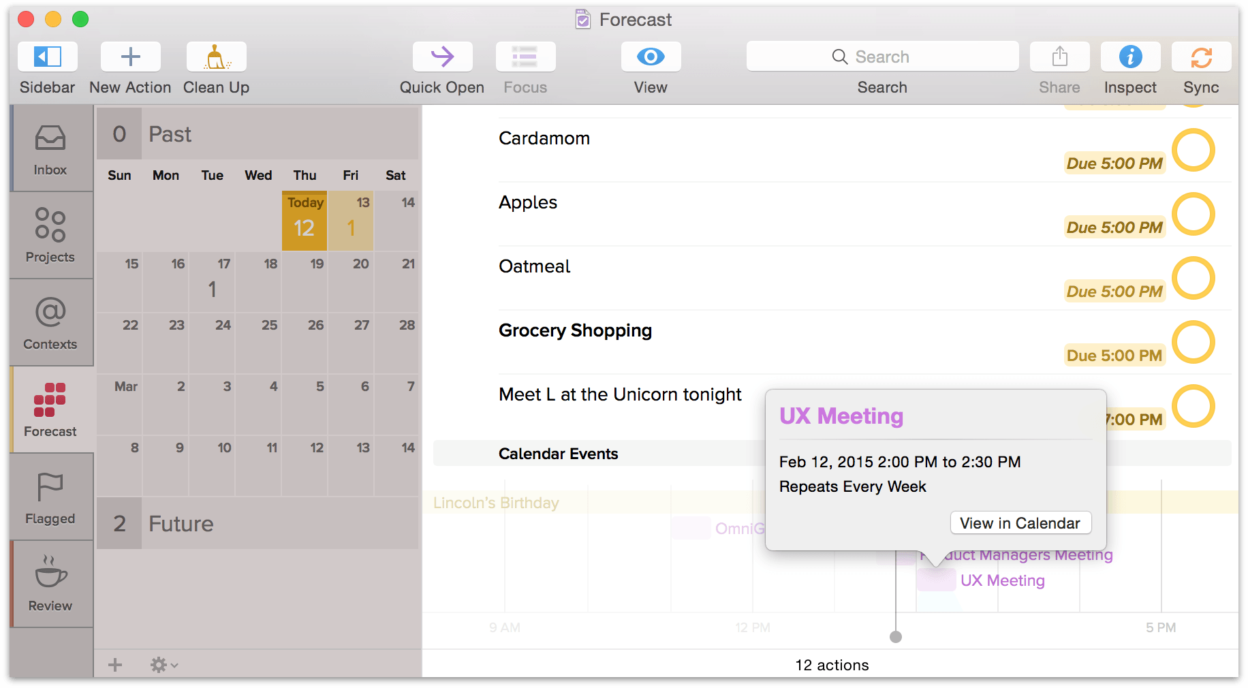Select day 28 in the calendar

click(396, 343)
